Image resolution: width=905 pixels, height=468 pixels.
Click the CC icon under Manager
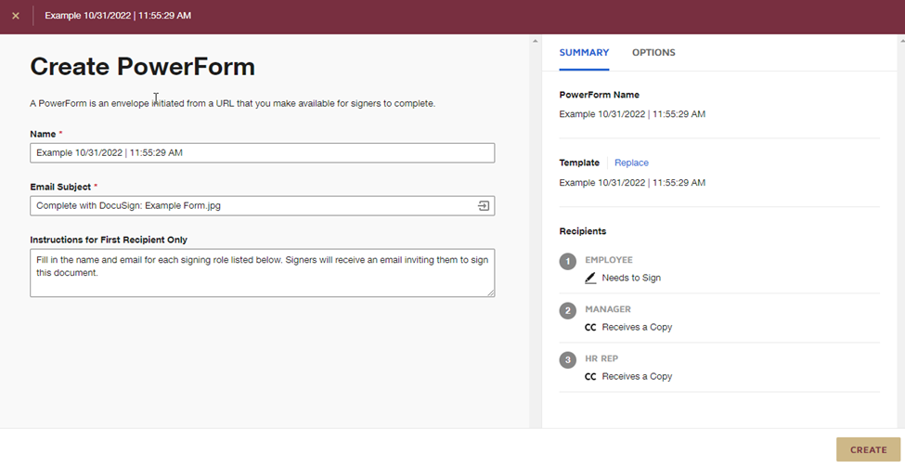coord(590,327)
